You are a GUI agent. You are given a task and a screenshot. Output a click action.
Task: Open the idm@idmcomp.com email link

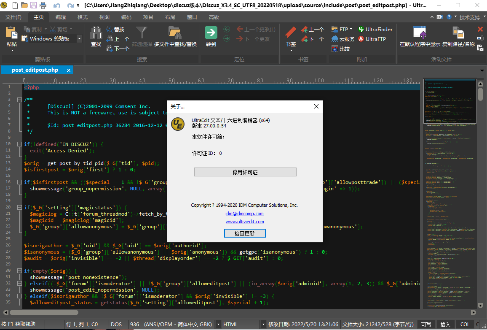[244, 214]
